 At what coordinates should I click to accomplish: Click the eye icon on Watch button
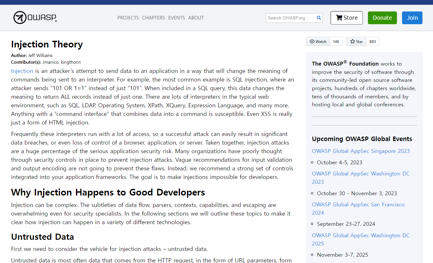(x=312, y=41)
